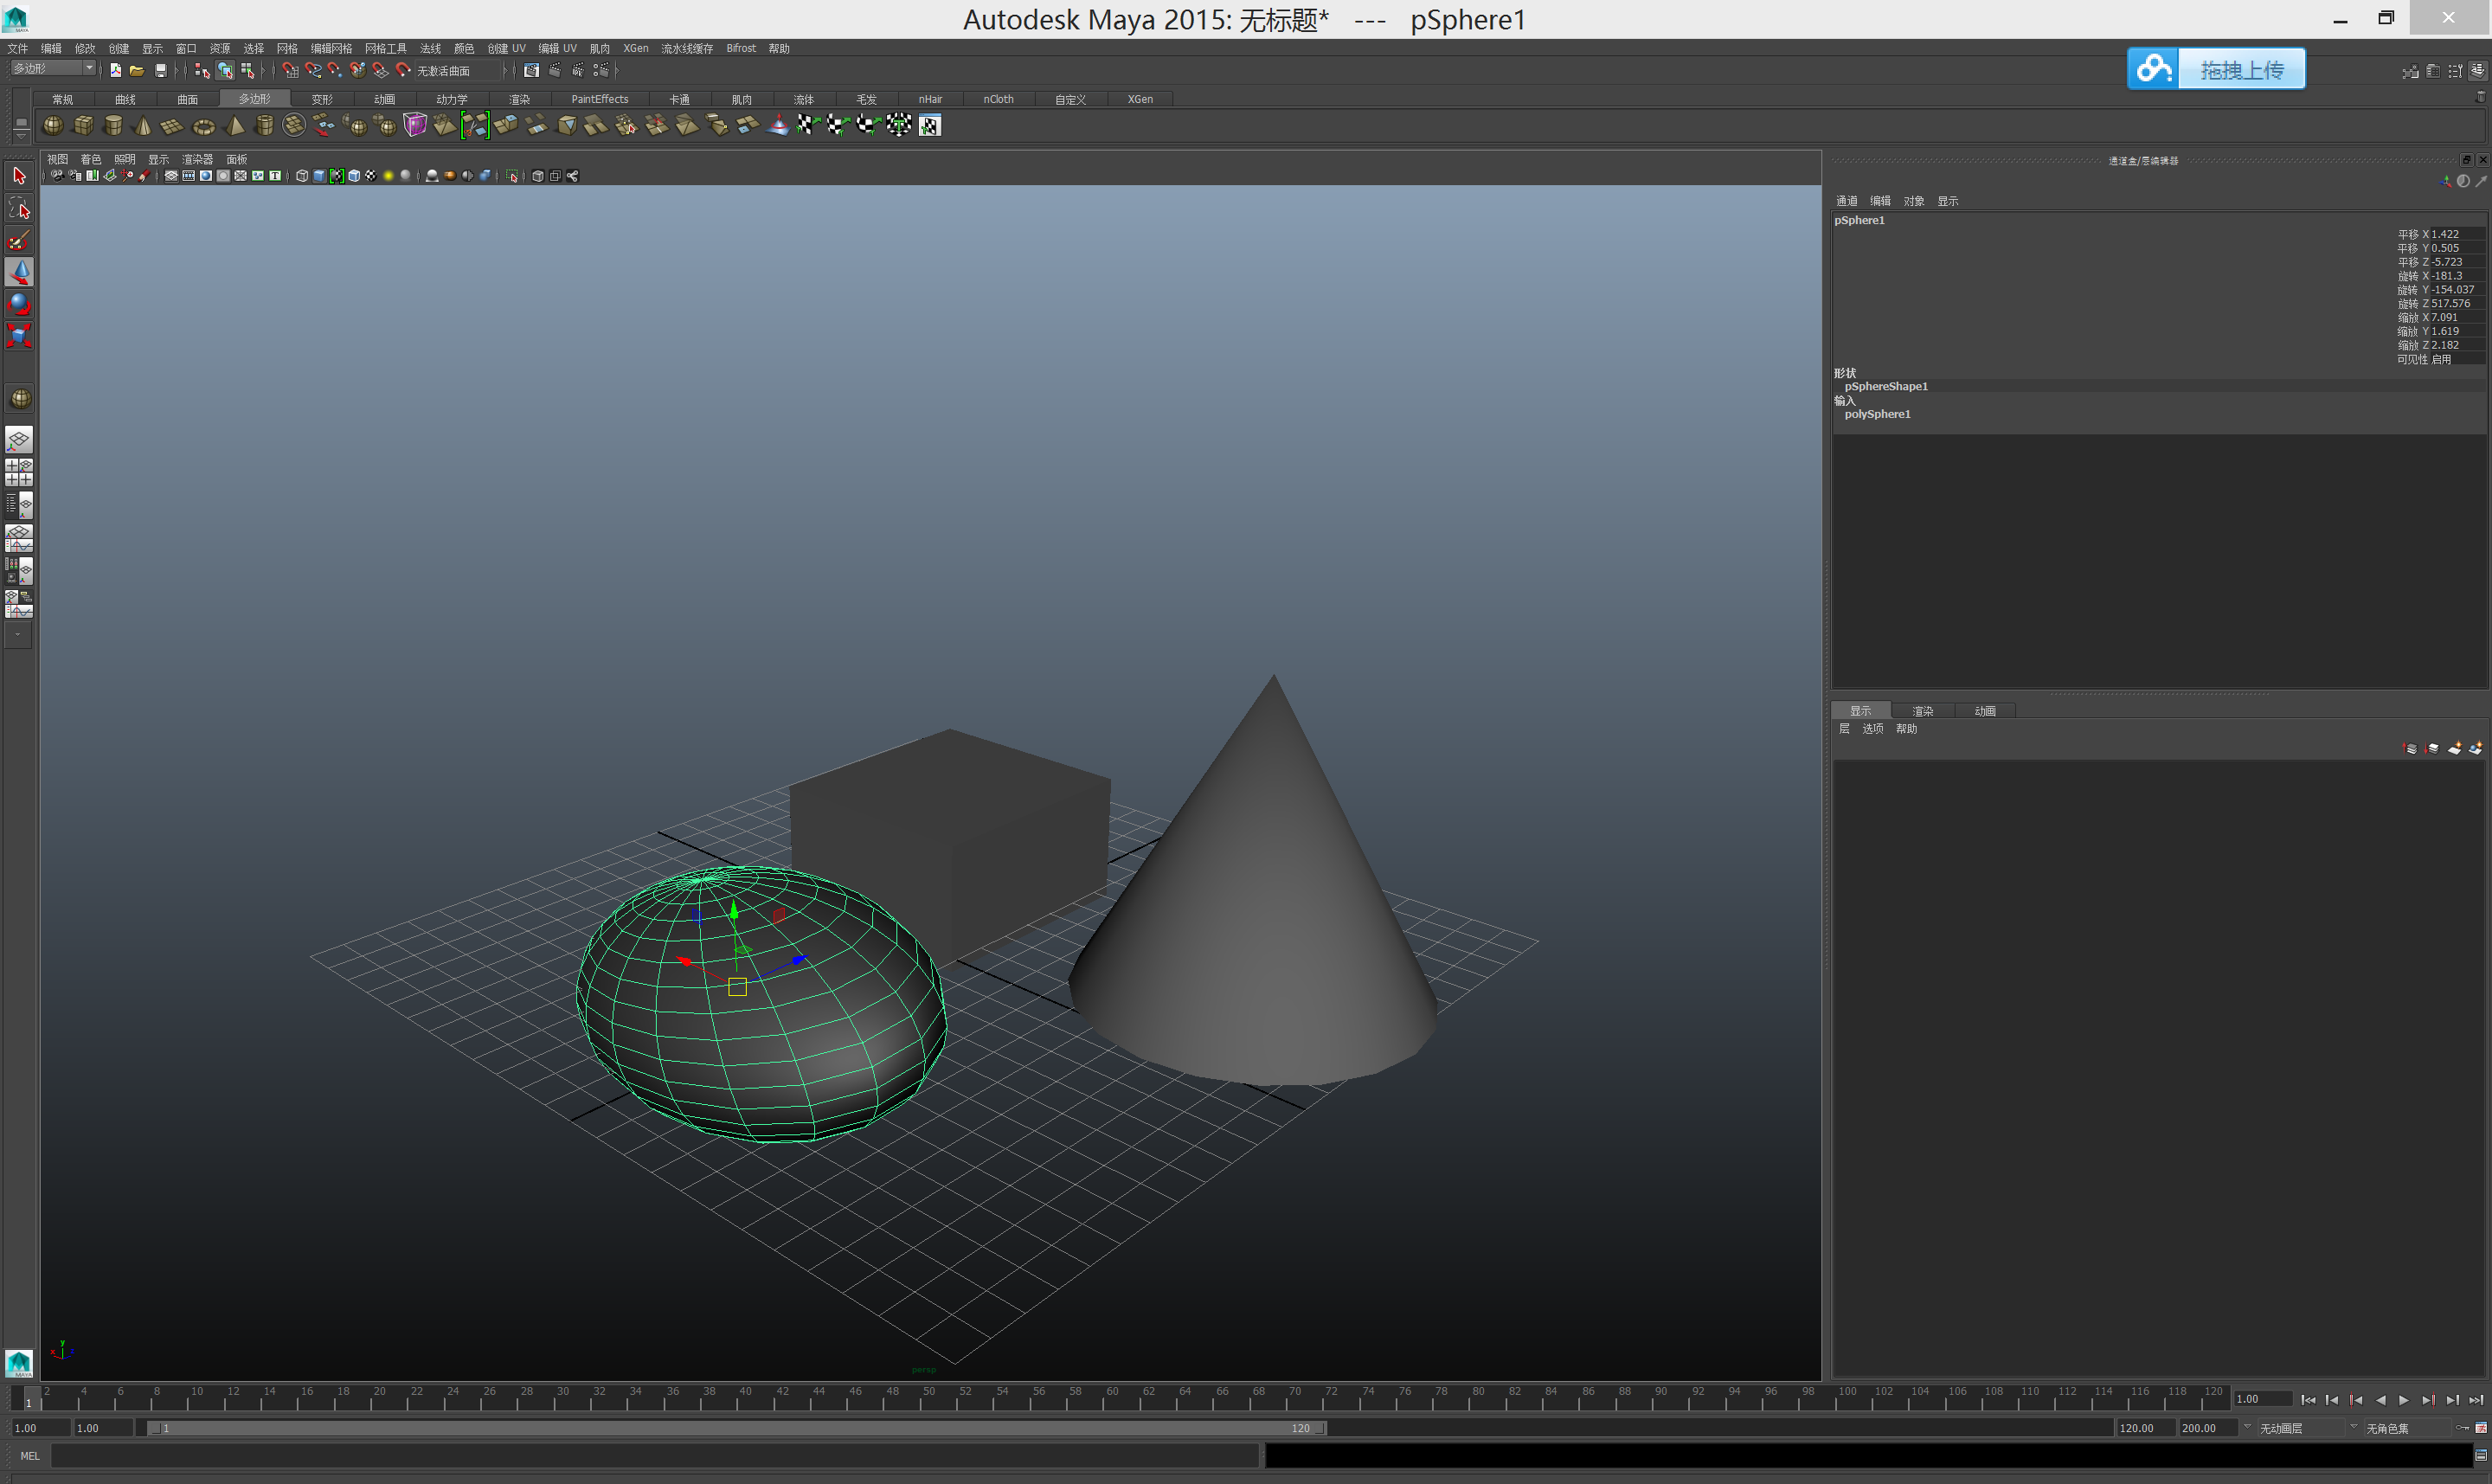The width and height of the screenshot is (2492, 1484).
Task: Switch to the 动画 shelf tab
Action: point(384,99)
